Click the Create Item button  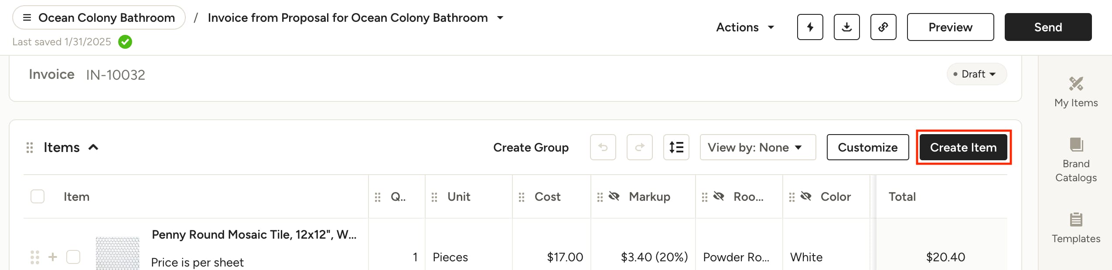pyautogui.click(x=963, y=147)
